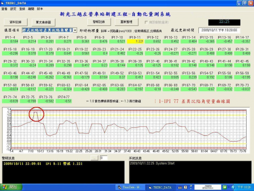The height and width of the screenshot is (191, 254).
Task: Select the IPI 1-4 value 0.184
Action: (10, 41)
